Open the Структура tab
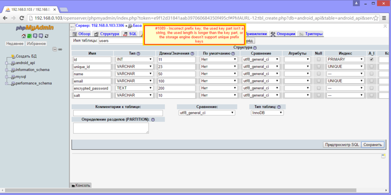391x195 pixels. (x=107, y=34)
